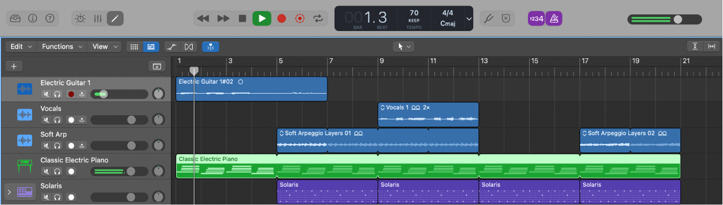The height and width of the screenshot is (205, 723).
Task: Solo the Electric Guitar 1 headphones button
Action: pyautogui.click(x=57, y=94)
